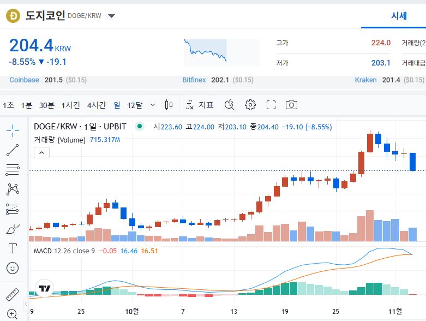Take a chart snapshot with camera icon
The height and width of the screenshot is (321, 426).
click(x=291, y=105)
